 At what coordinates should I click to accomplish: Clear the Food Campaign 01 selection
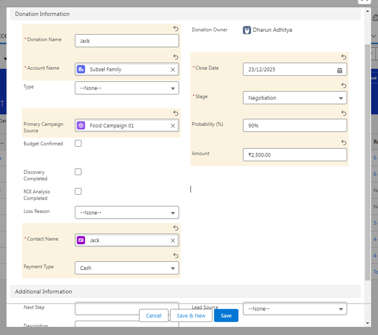click(173, 126)
